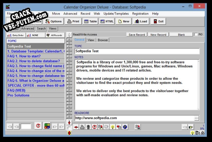Select 'FAQ 1. How to start?' row
This screenshot has height=142, width=212.
(x=36, y=56)
